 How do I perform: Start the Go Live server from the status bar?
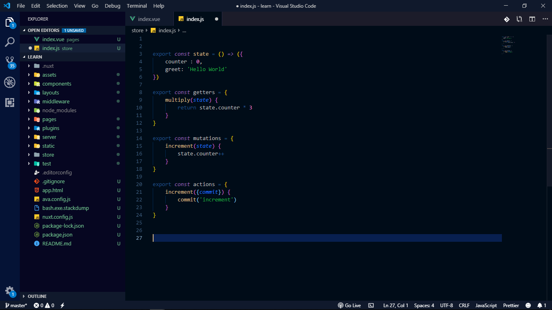click(x=349, y=306)
